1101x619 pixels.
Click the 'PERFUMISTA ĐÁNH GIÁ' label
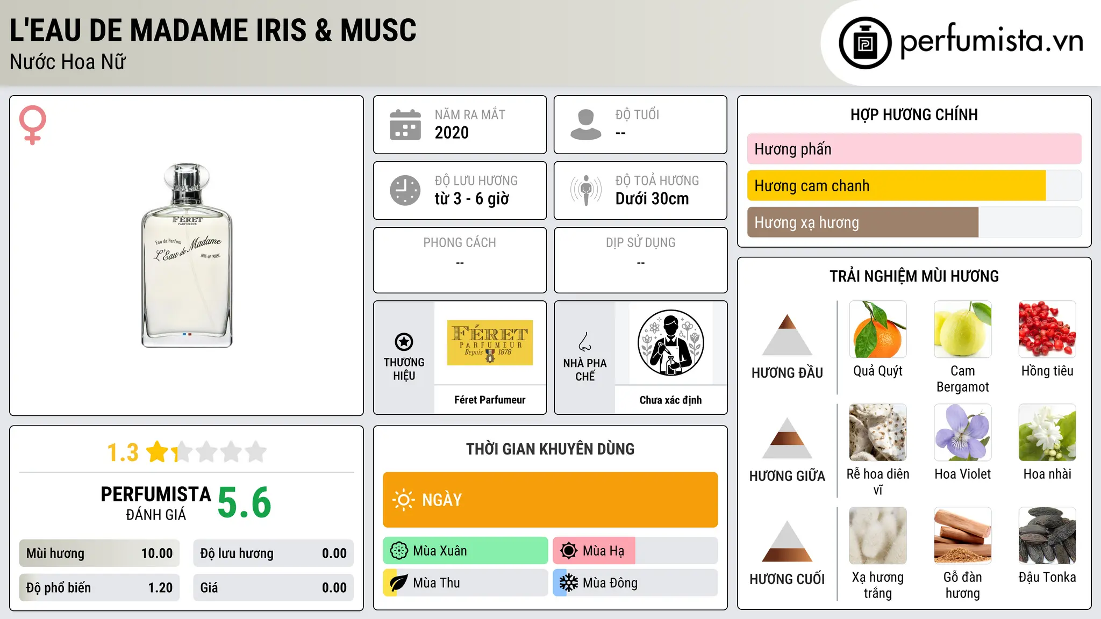156,503
